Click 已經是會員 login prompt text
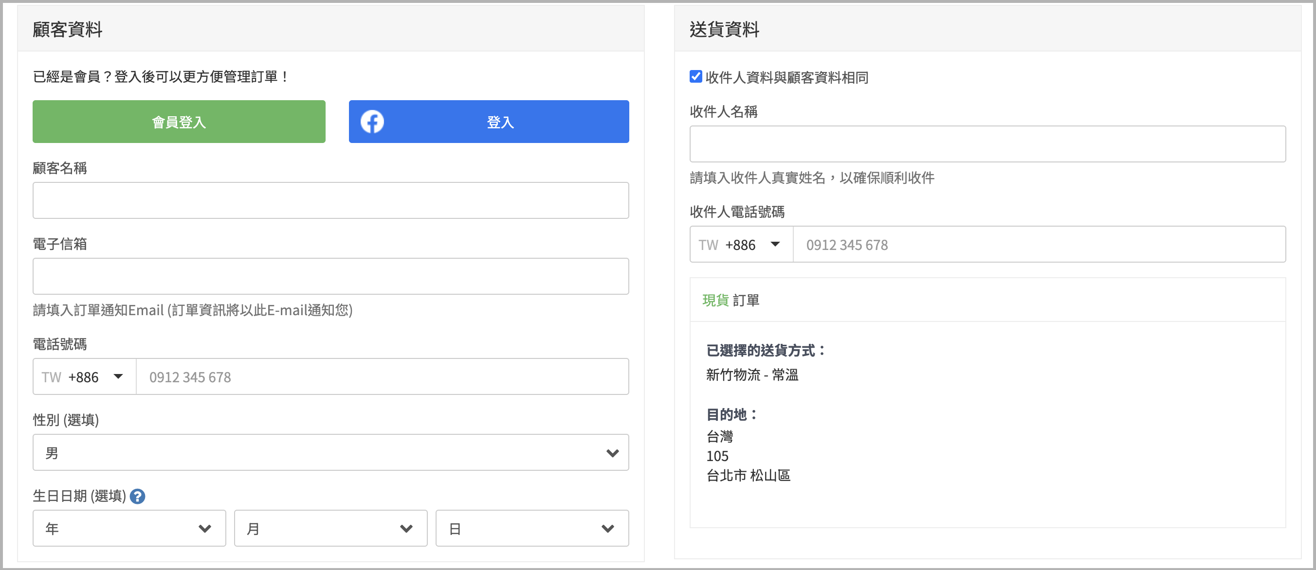1316x570 pixels. click(x=162, y=76)
